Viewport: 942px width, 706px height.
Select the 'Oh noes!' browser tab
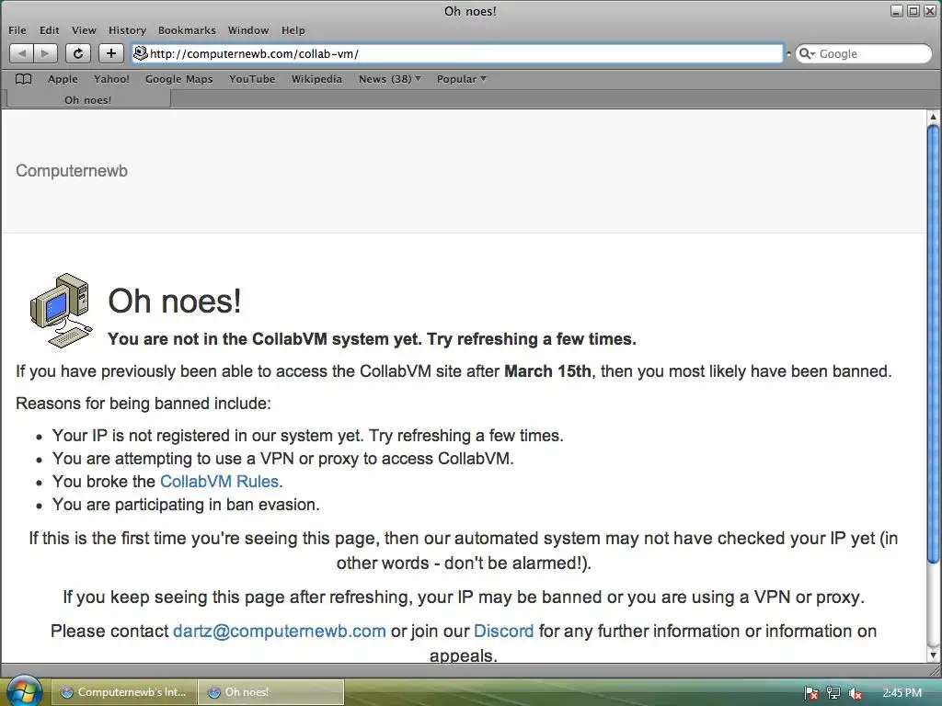coord(87,99)
